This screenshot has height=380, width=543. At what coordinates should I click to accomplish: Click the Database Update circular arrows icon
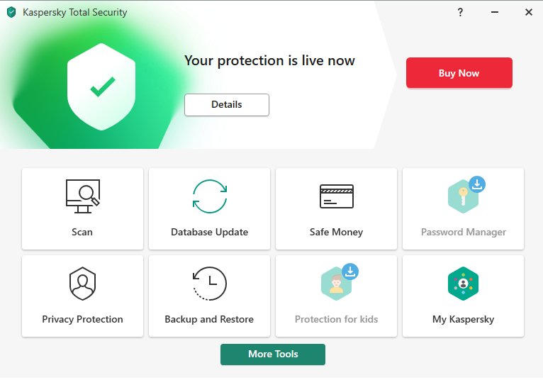tap(210, 196)
